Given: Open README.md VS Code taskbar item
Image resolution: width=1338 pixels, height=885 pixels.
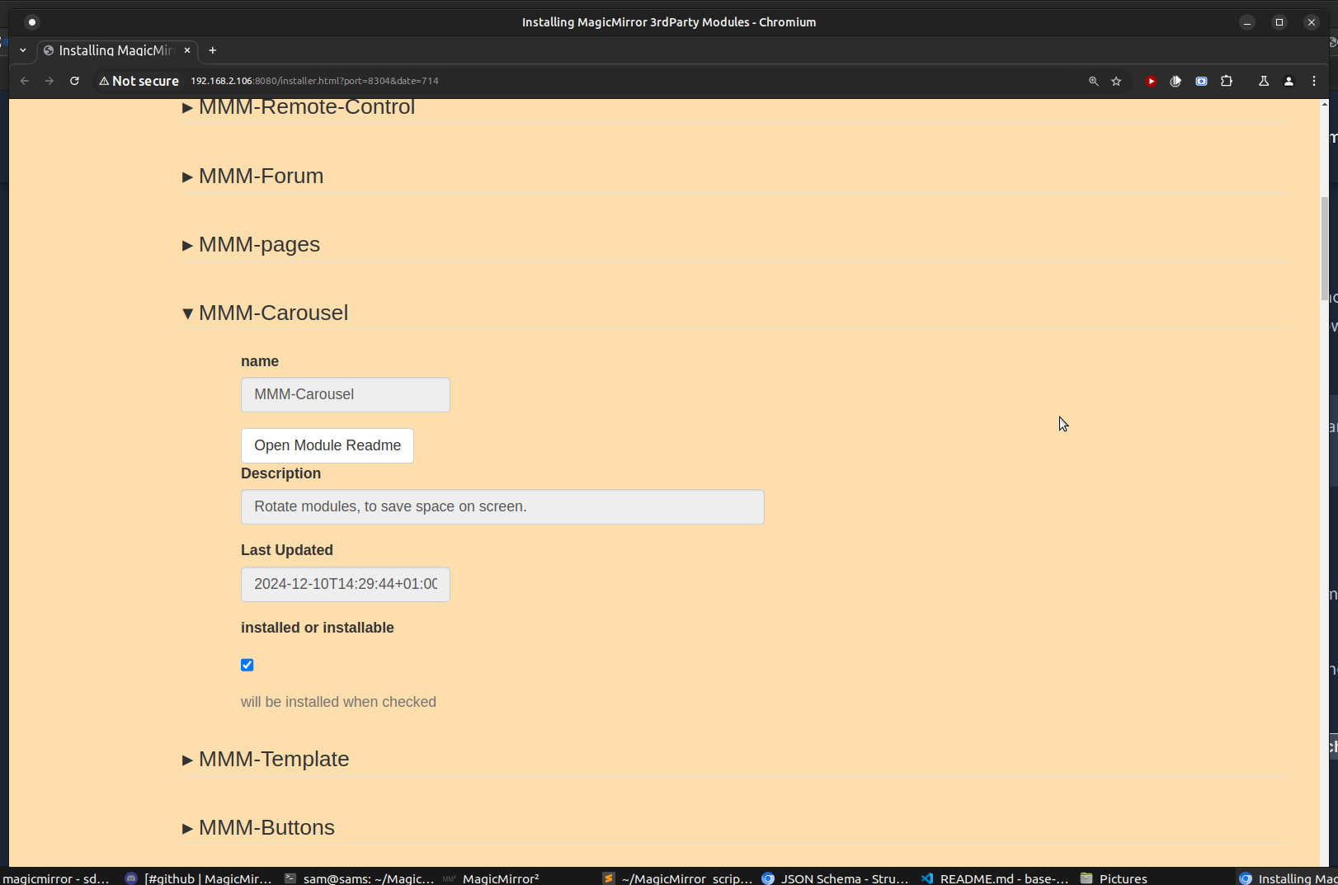Looking at the screenshot, I should point(994,878).
